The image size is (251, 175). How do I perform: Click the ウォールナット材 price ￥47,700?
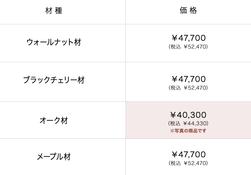[189, 38]
